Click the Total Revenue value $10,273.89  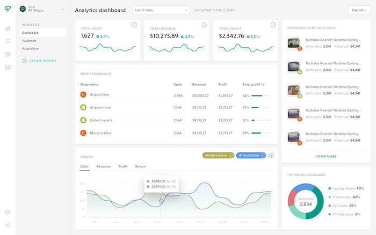point(164,36)
